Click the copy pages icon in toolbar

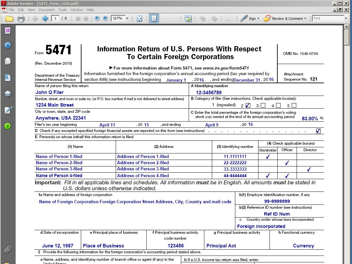coord(229,18)
